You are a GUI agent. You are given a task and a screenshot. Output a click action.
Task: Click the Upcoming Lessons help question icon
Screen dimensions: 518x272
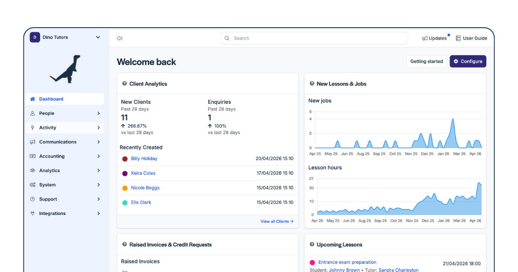[312, 244]
